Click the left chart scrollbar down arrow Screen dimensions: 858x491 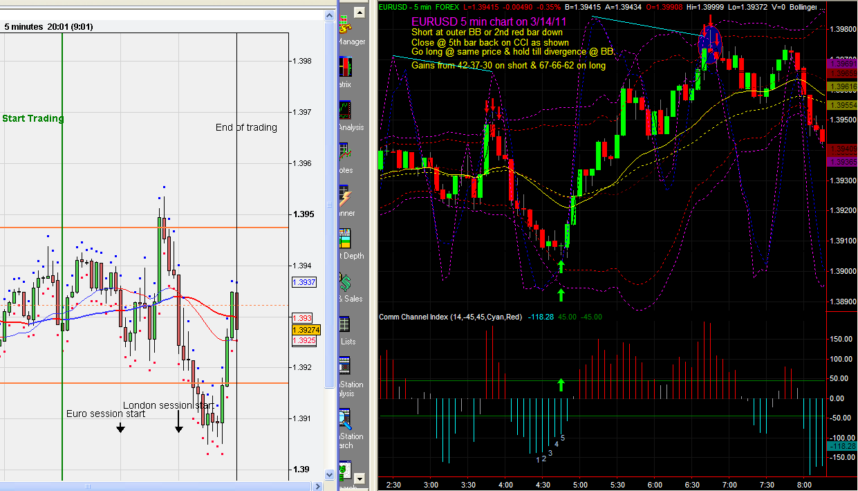click(x=330, y=476)
